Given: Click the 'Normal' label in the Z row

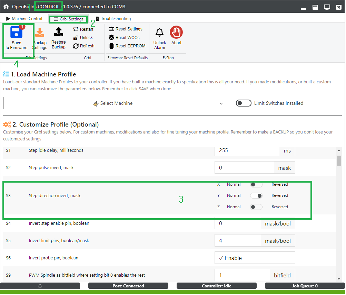Looking at the screenshot, I should click(234, 207).
